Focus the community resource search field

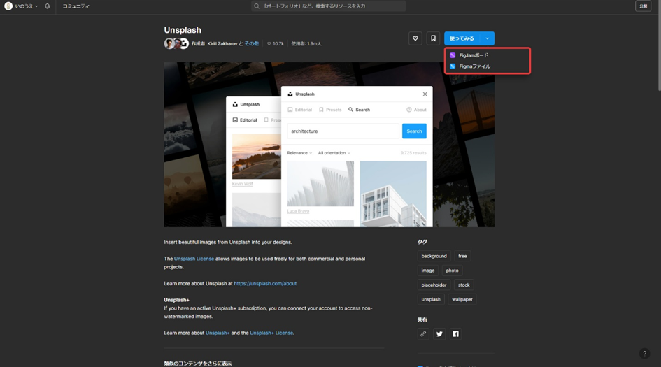[328, 6]
